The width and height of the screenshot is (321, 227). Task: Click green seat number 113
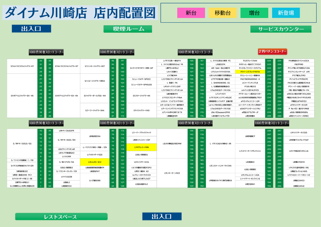point(122,131)
